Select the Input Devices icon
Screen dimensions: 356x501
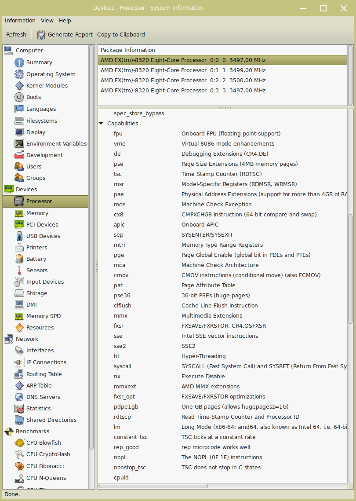pyautogui.click(x=19, y=282)
